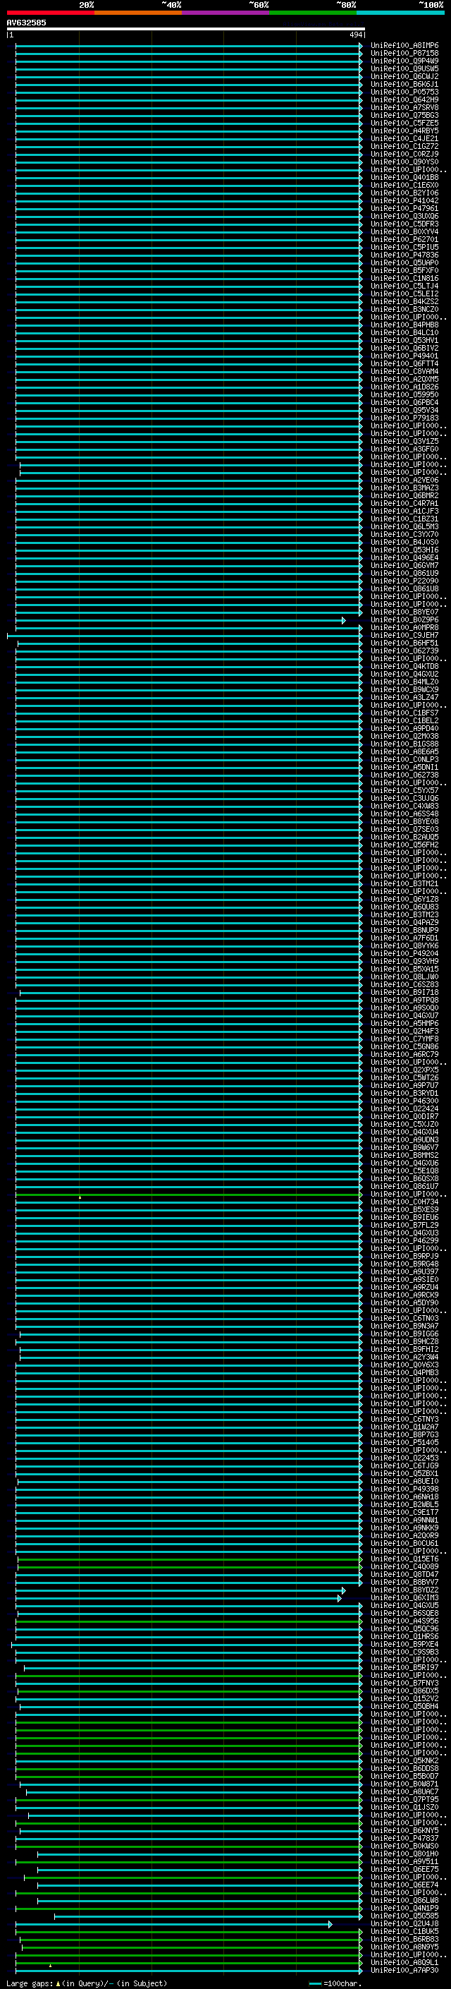
Task: Click the Large gaps legend text
Action: [87, 1983]
